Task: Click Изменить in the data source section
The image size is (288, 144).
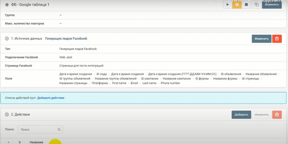Action: click(261, 39)
